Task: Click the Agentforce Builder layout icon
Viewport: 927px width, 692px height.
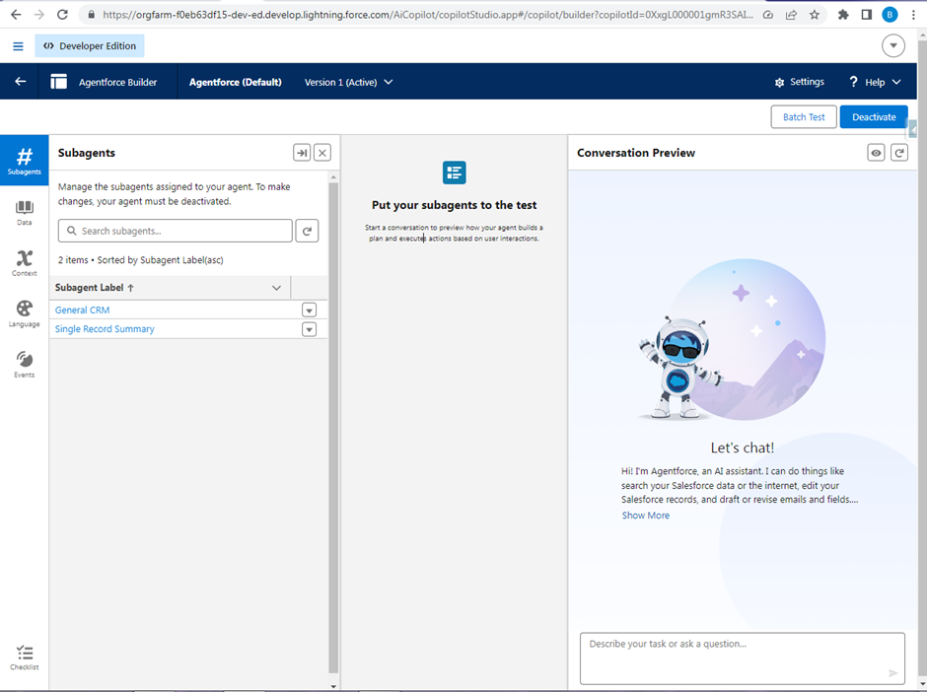Action: (x=58, y=82)
